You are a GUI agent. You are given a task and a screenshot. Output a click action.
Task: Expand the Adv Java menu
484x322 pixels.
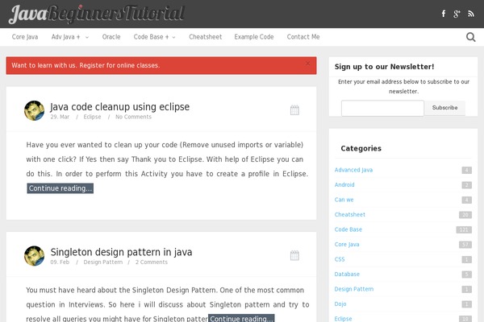70,37
